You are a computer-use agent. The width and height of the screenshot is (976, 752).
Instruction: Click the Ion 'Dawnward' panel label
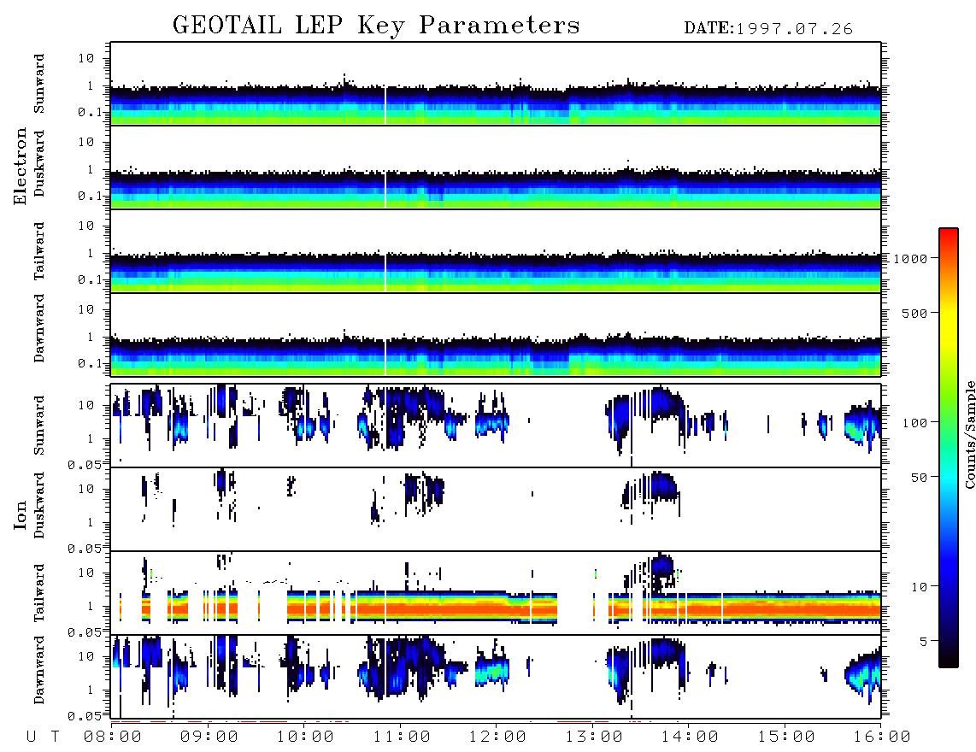pos(39,670)
